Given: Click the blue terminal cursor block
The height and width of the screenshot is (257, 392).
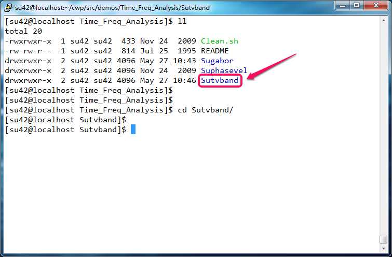Looking at the screenshot, I should (133, 130).
